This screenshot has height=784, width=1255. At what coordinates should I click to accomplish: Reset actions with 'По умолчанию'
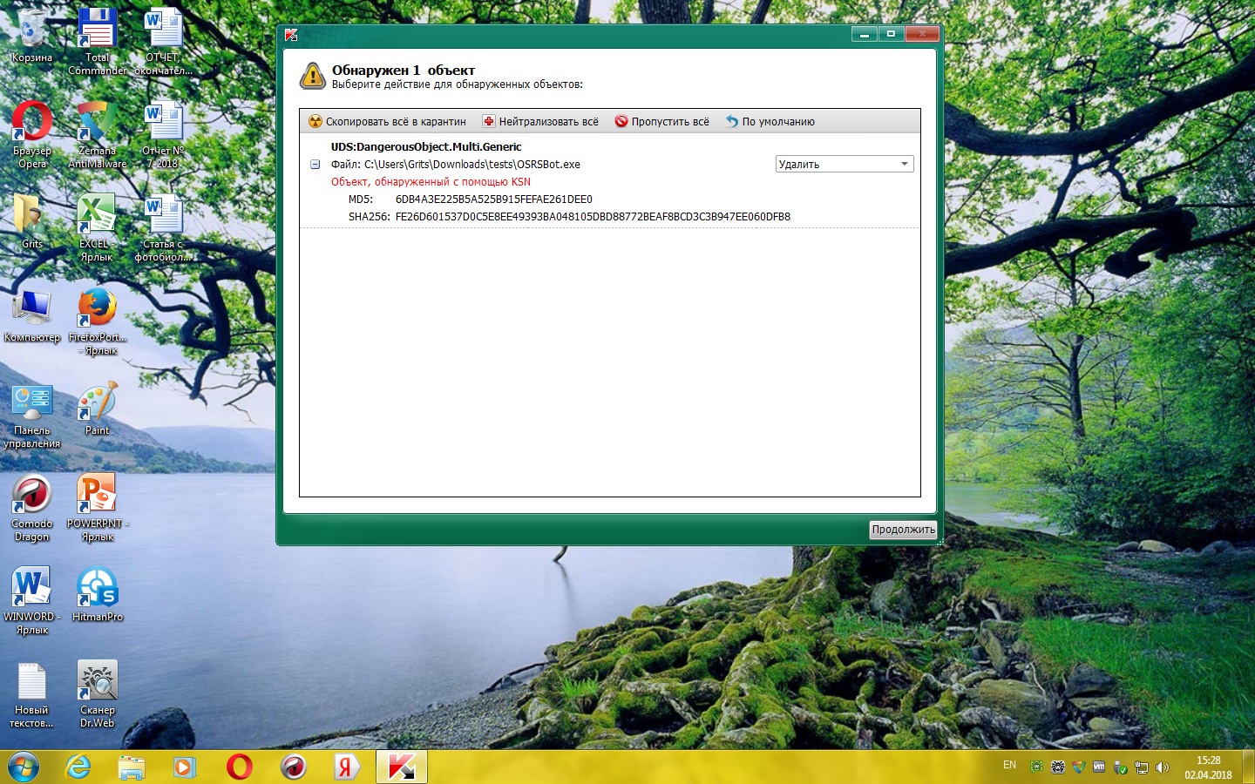[x=770, y=122]
